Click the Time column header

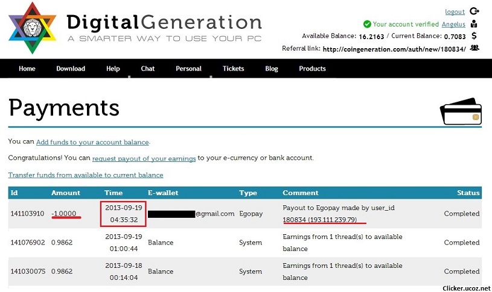click(113, 193)
